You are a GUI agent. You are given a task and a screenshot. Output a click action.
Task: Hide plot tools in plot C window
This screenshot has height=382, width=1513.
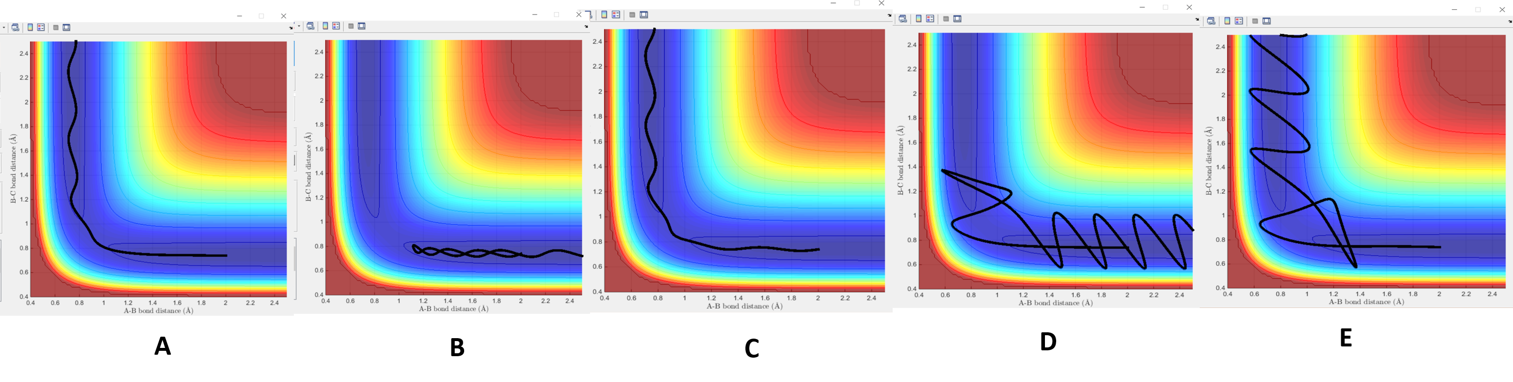point(632,15)
